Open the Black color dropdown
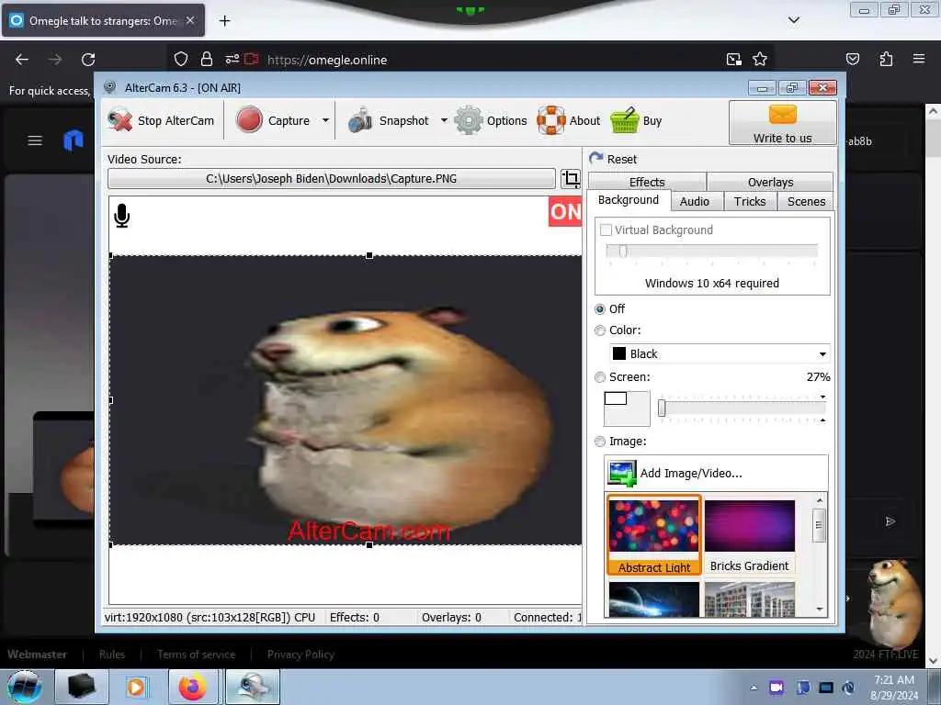 click(720, 353)
